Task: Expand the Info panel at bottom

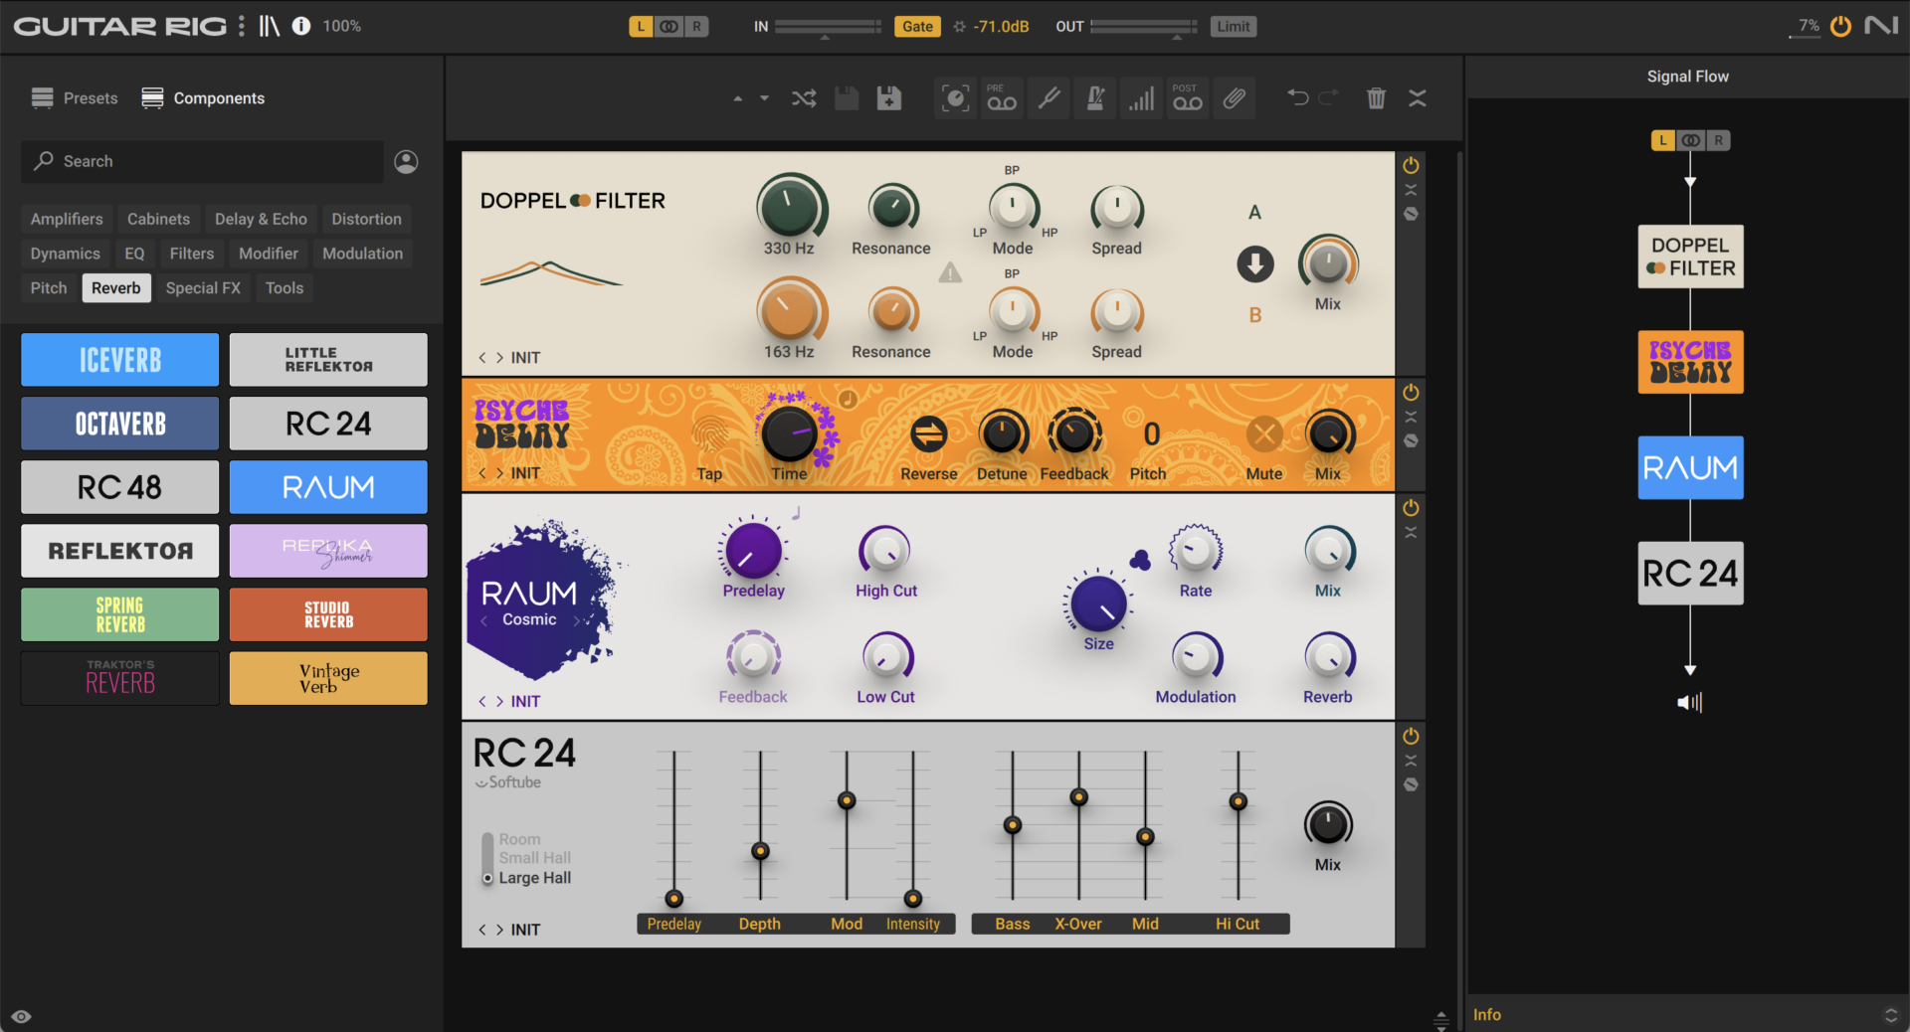Action: click(x=1890, y=1015)
